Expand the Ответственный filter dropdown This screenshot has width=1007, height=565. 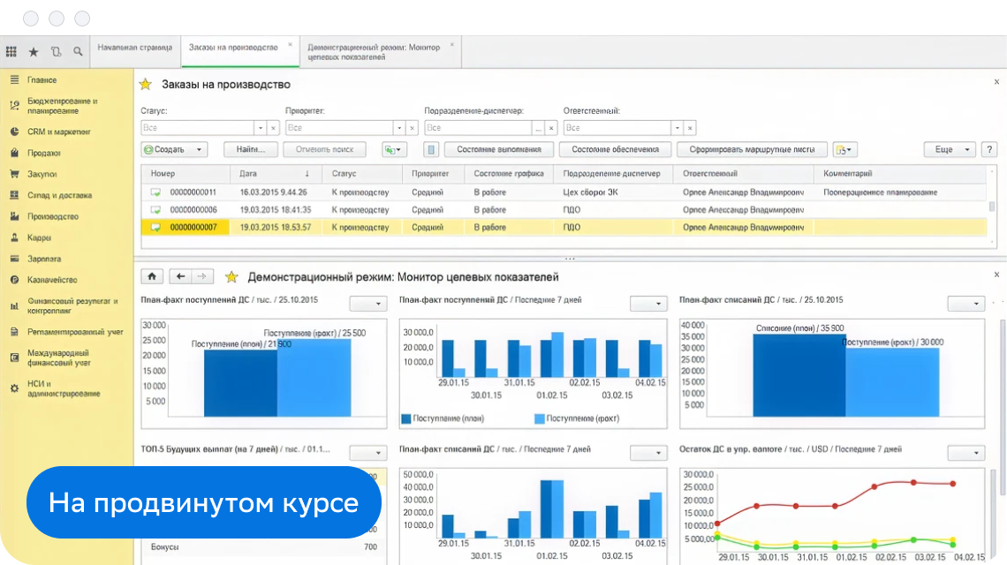(677, 129)
